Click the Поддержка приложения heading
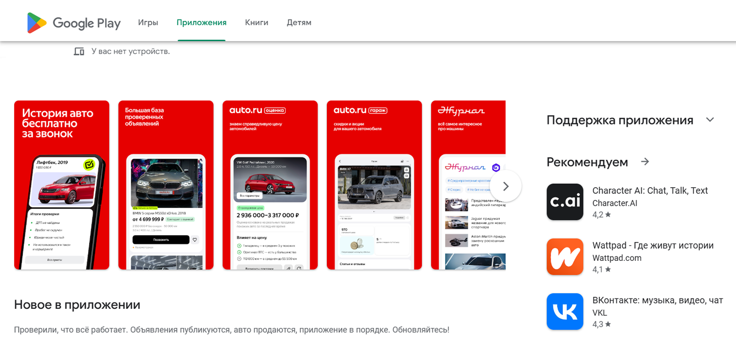 (620, 120)
